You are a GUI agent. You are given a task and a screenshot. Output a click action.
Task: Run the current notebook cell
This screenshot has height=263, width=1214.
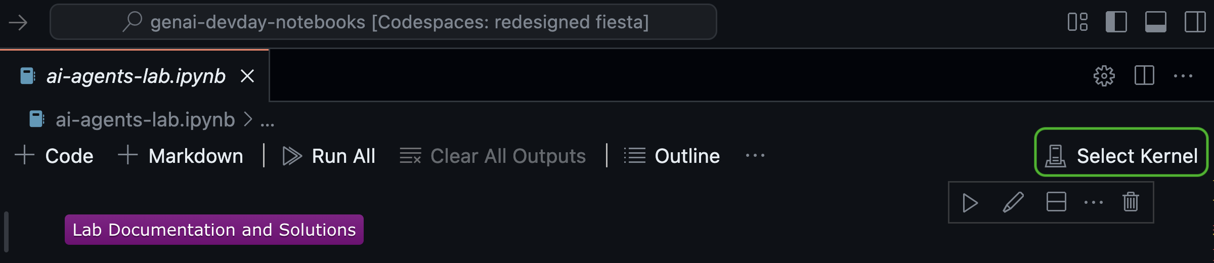[970, 203]
